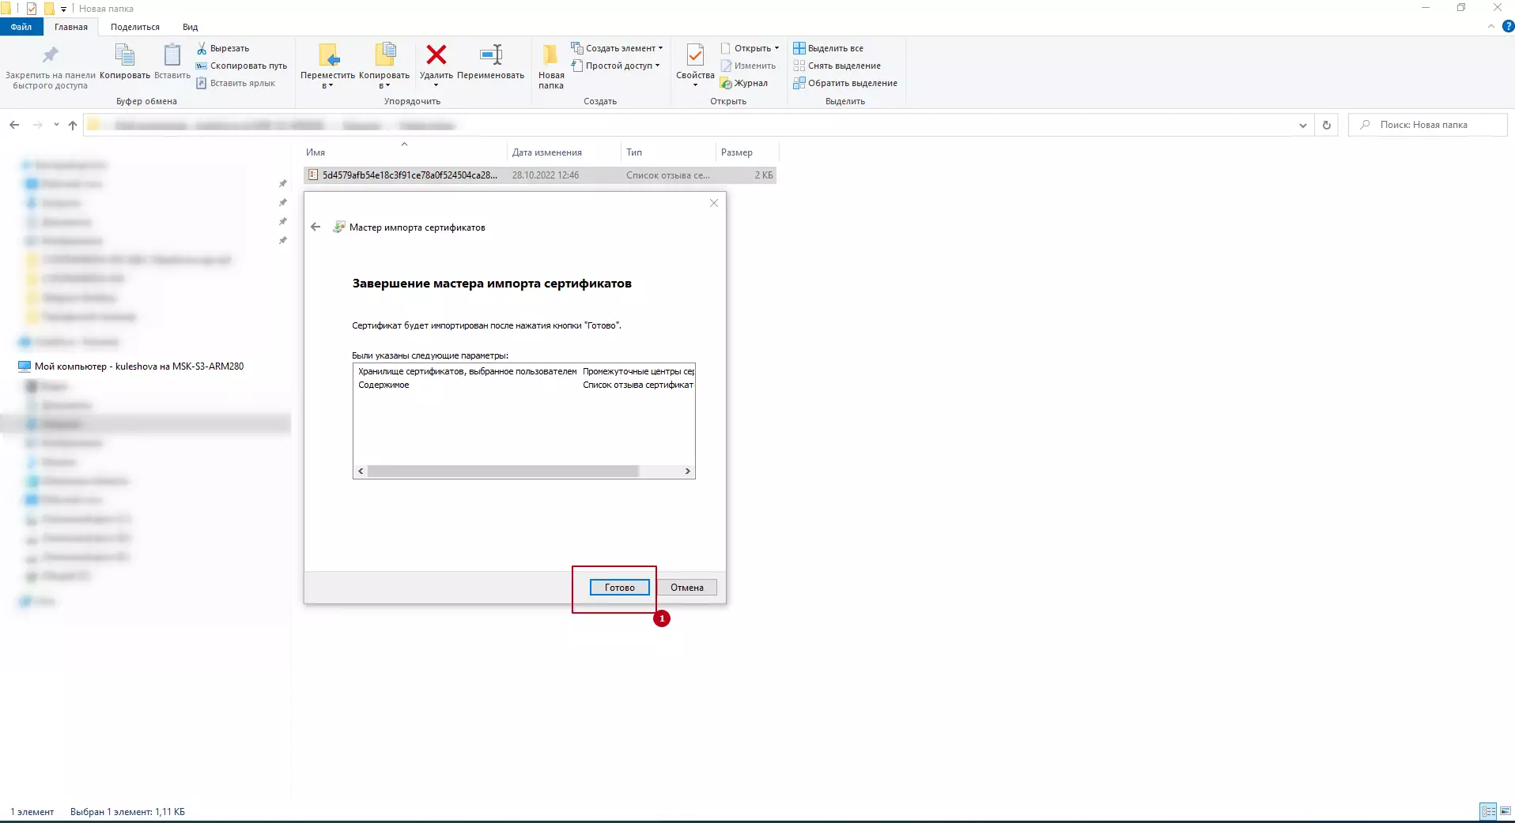Close the certificate import wizard dialog
Viewport: 1515px width, 823px height.
point(714,203)
